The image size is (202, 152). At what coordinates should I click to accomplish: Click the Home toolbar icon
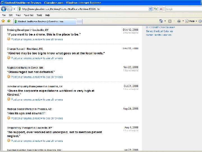point(161,21)
